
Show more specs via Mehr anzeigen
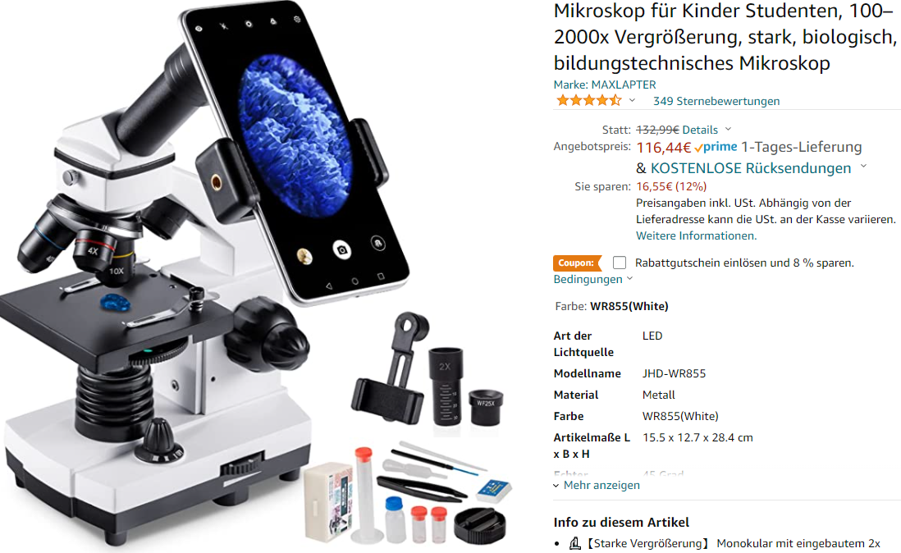597,485
